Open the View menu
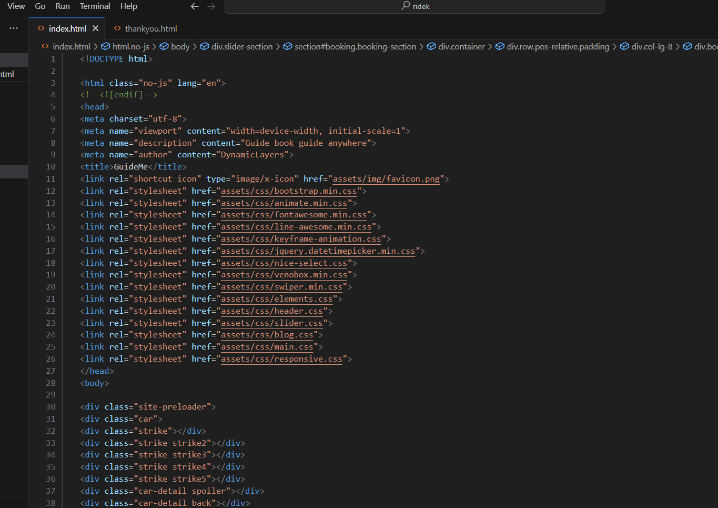The image size is (718, 508). click(16, 6)
